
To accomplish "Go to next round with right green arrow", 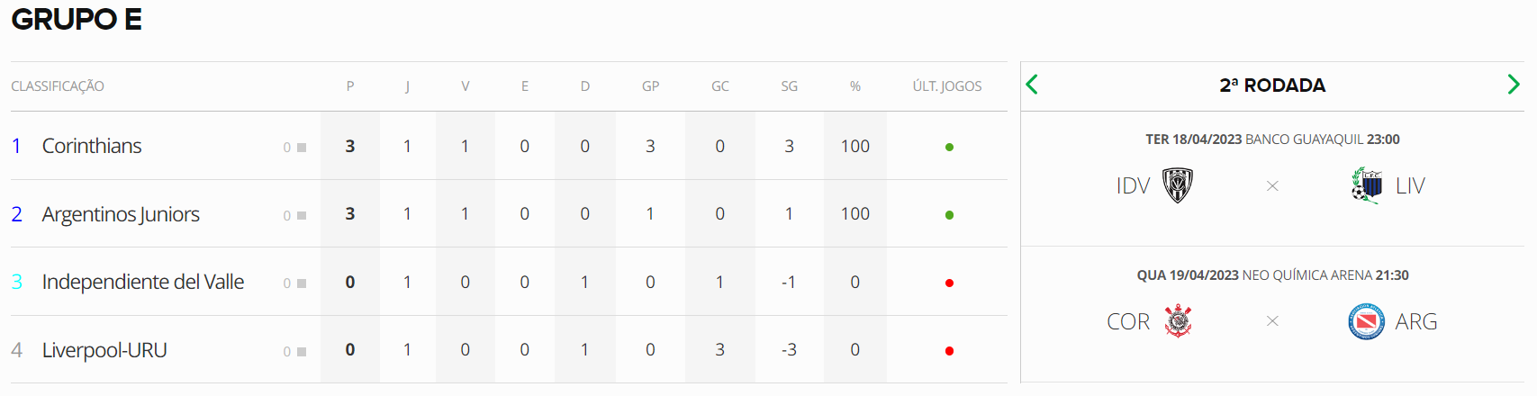I will click(1514, 85).
